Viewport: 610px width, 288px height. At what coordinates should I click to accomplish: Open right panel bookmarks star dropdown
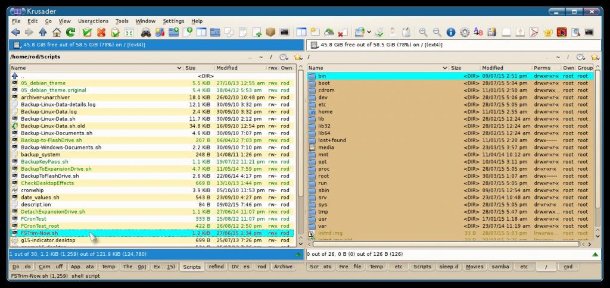coord(595,57)
